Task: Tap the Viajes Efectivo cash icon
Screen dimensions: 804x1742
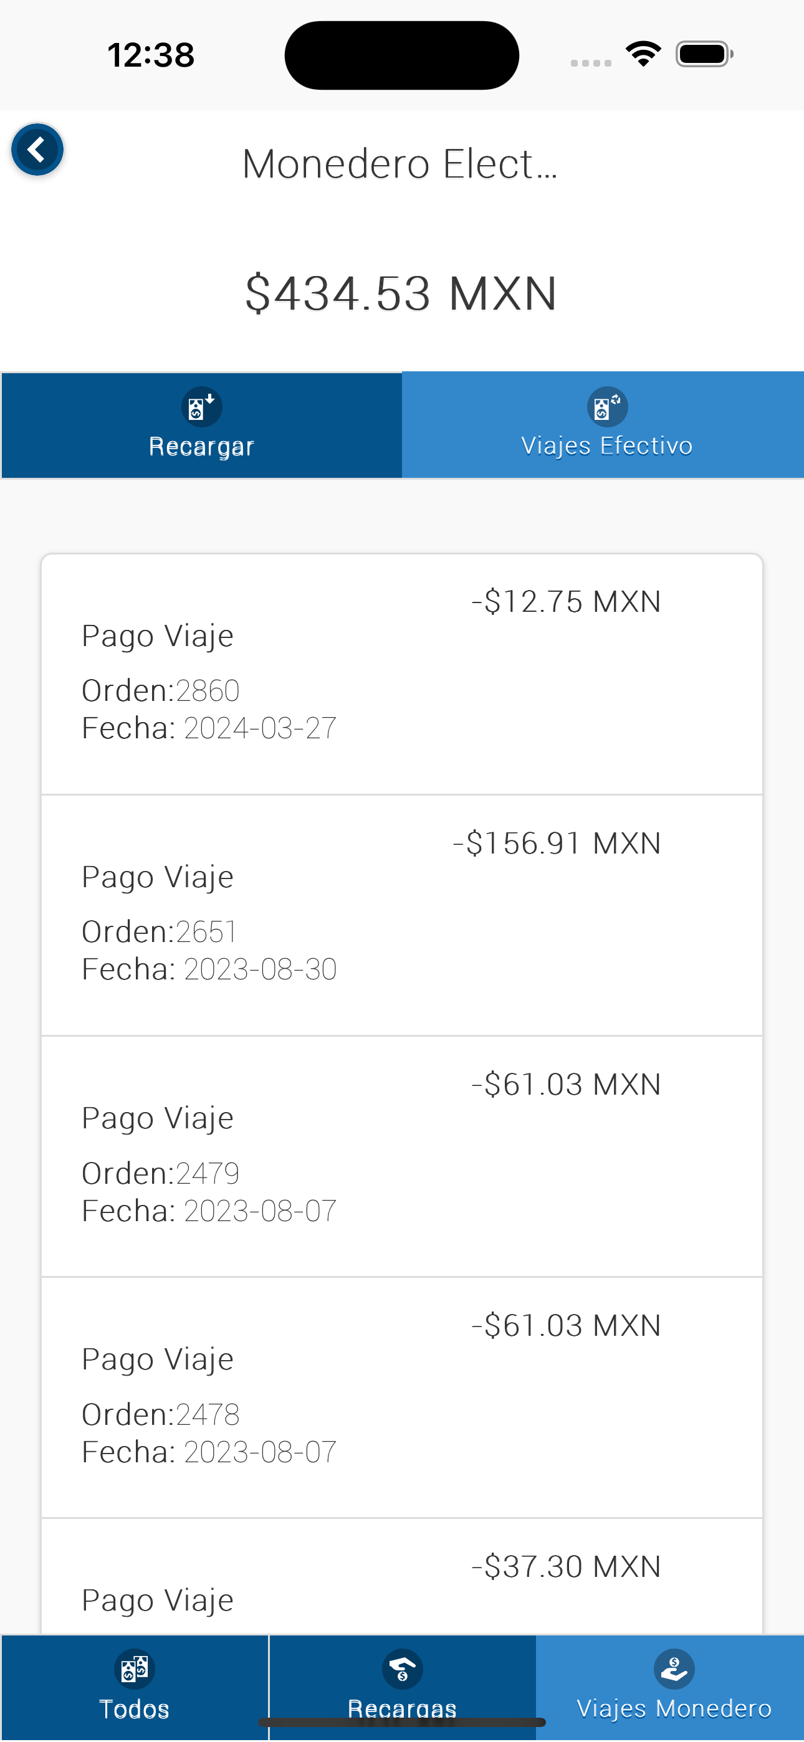Action: [606, 407]
